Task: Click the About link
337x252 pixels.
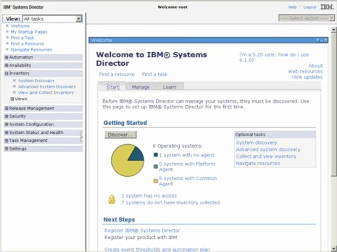Action: (315, 66)
